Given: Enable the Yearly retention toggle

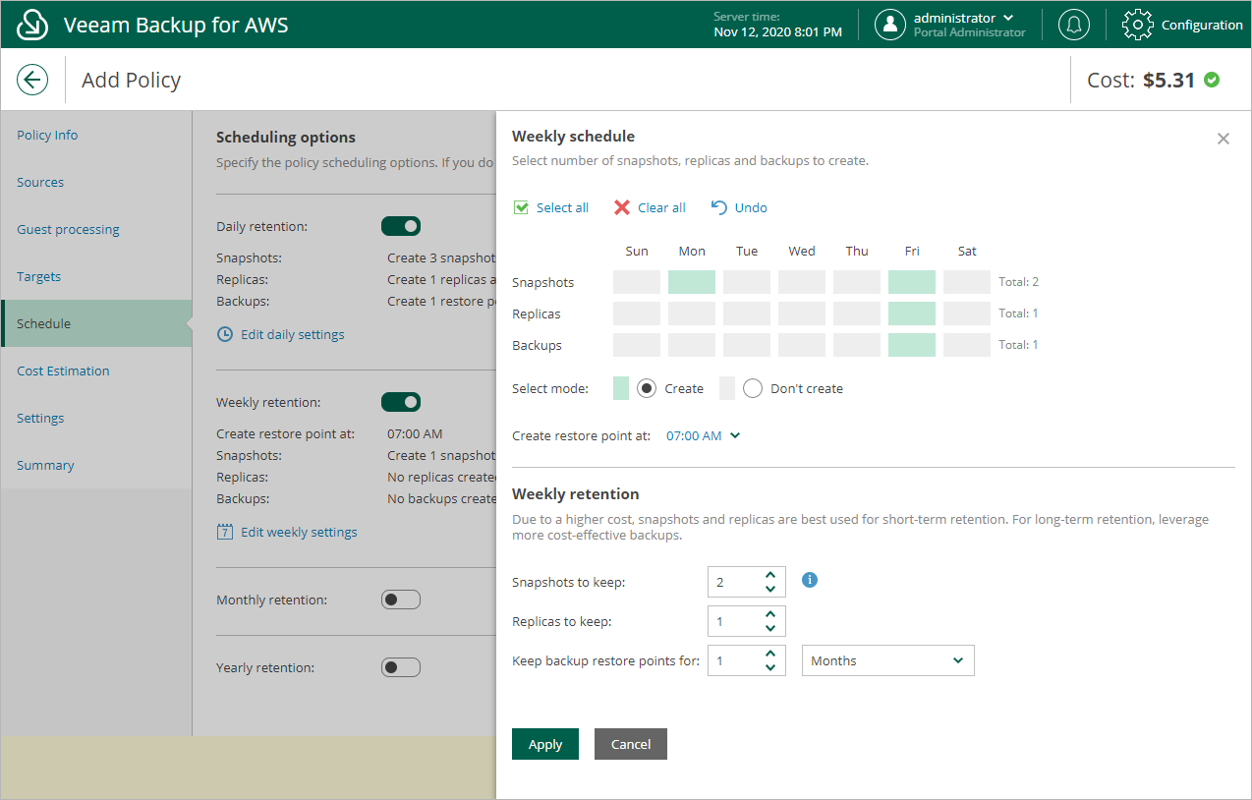Looking at the screenshot, I should click(401, 667).
